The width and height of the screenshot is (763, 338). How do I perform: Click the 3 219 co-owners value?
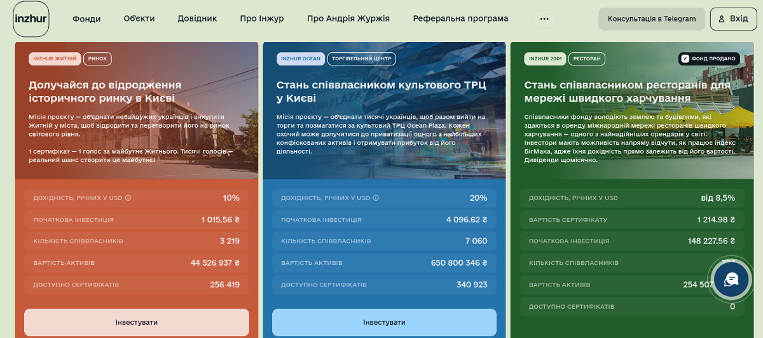[x=230, y=241]
